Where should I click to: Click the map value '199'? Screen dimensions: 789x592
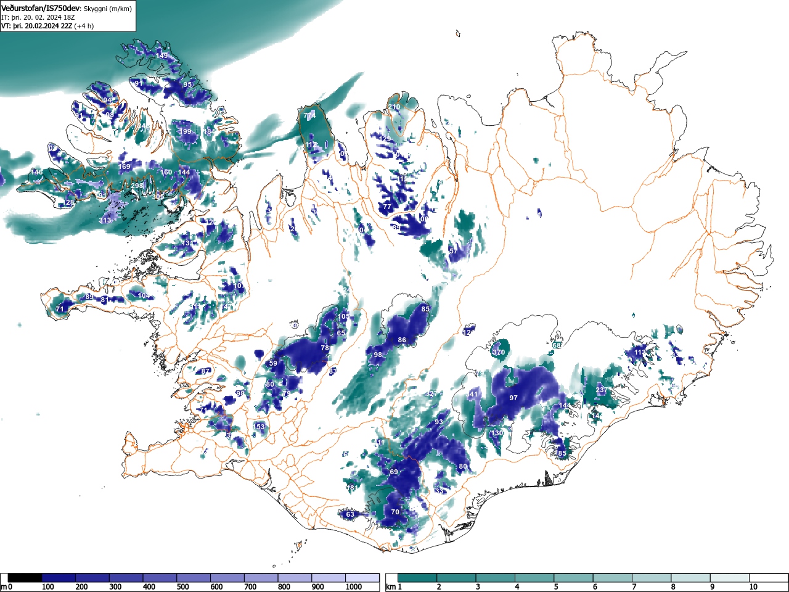coord(185,131)
